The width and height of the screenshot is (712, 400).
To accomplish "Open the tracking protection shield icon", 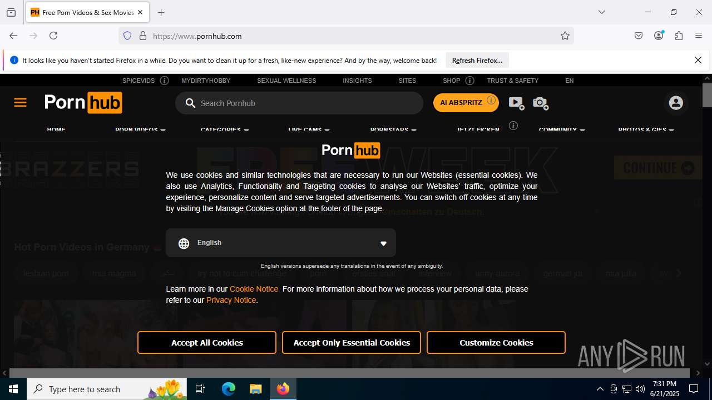I will (x=127, y=36).
